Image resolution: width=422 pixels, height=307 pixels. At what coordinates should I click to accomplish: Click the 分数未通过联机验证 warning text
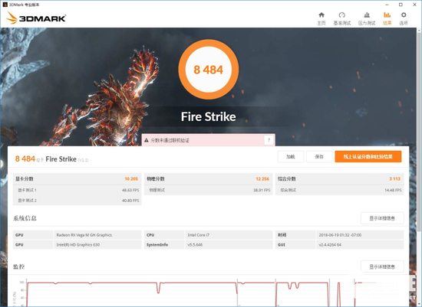pyautogui.click(x=170, y=140)
